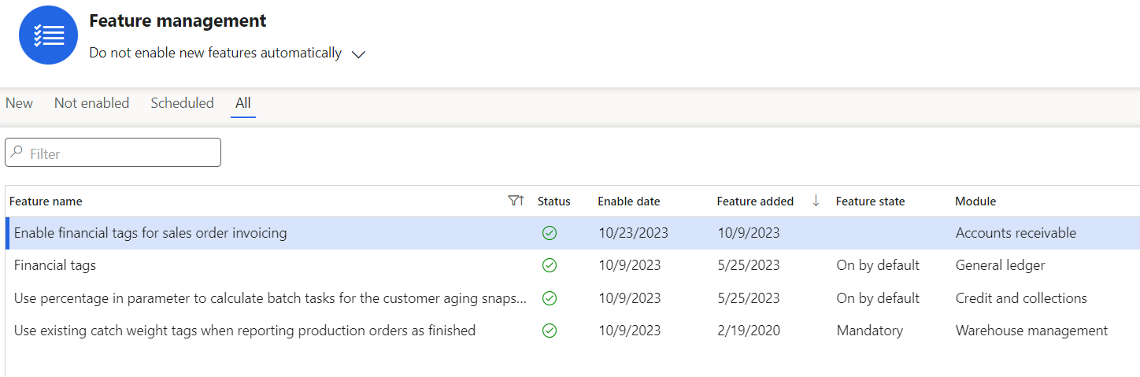Select the Scheduled tab
This screenshot has height=377, width=1140.
click(182, 103)
